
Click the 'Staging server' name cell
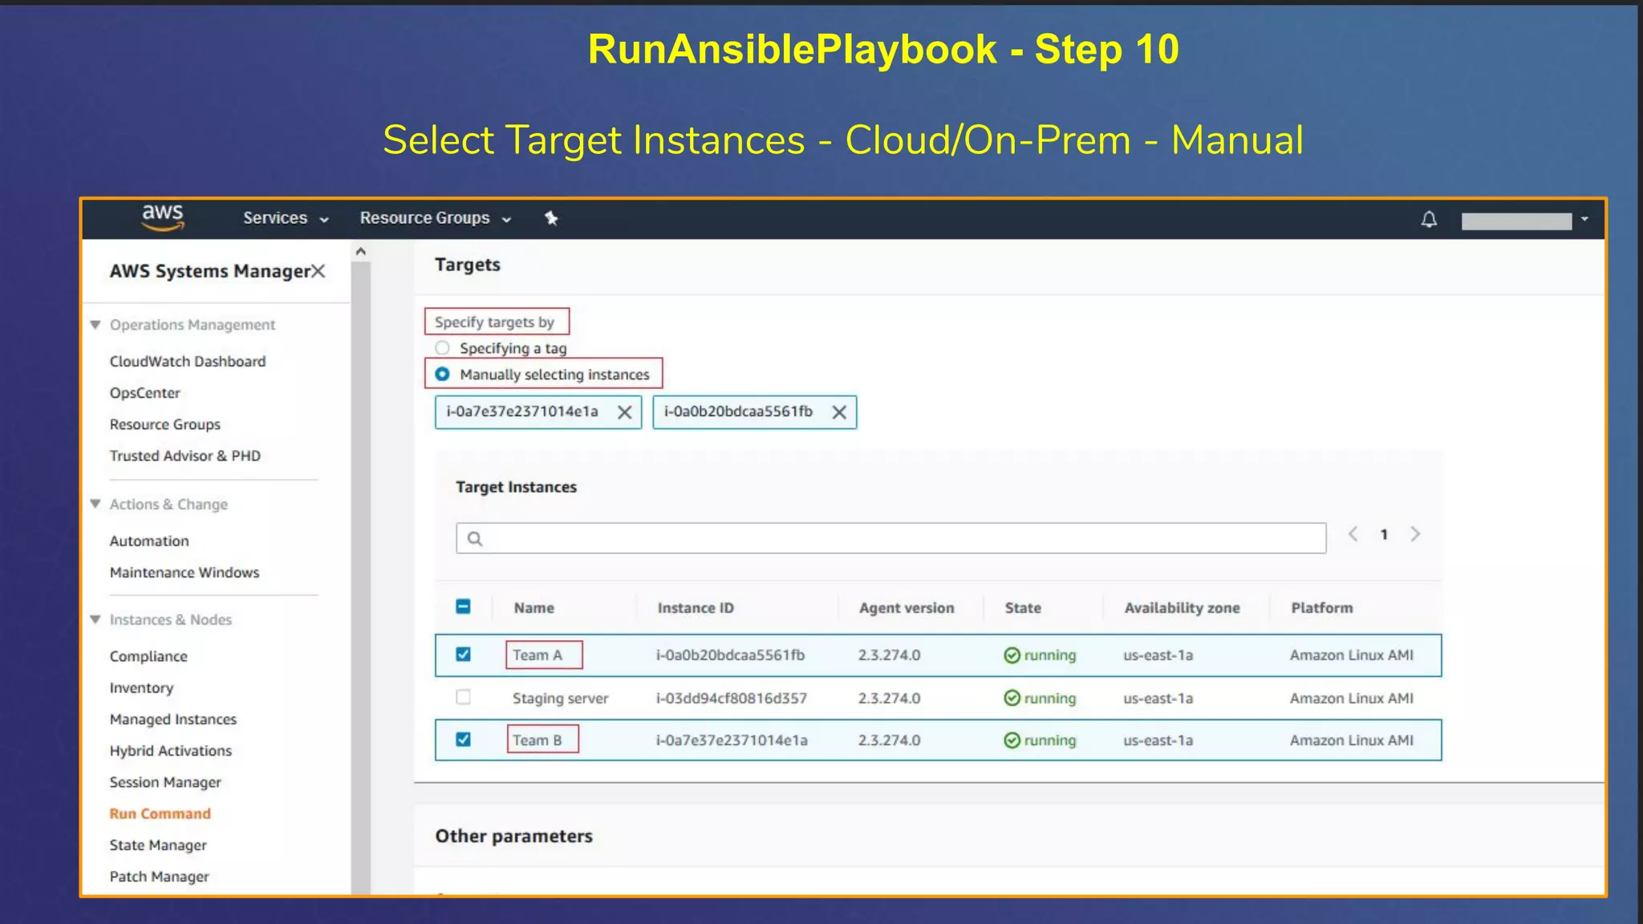(x=560, y=699)
